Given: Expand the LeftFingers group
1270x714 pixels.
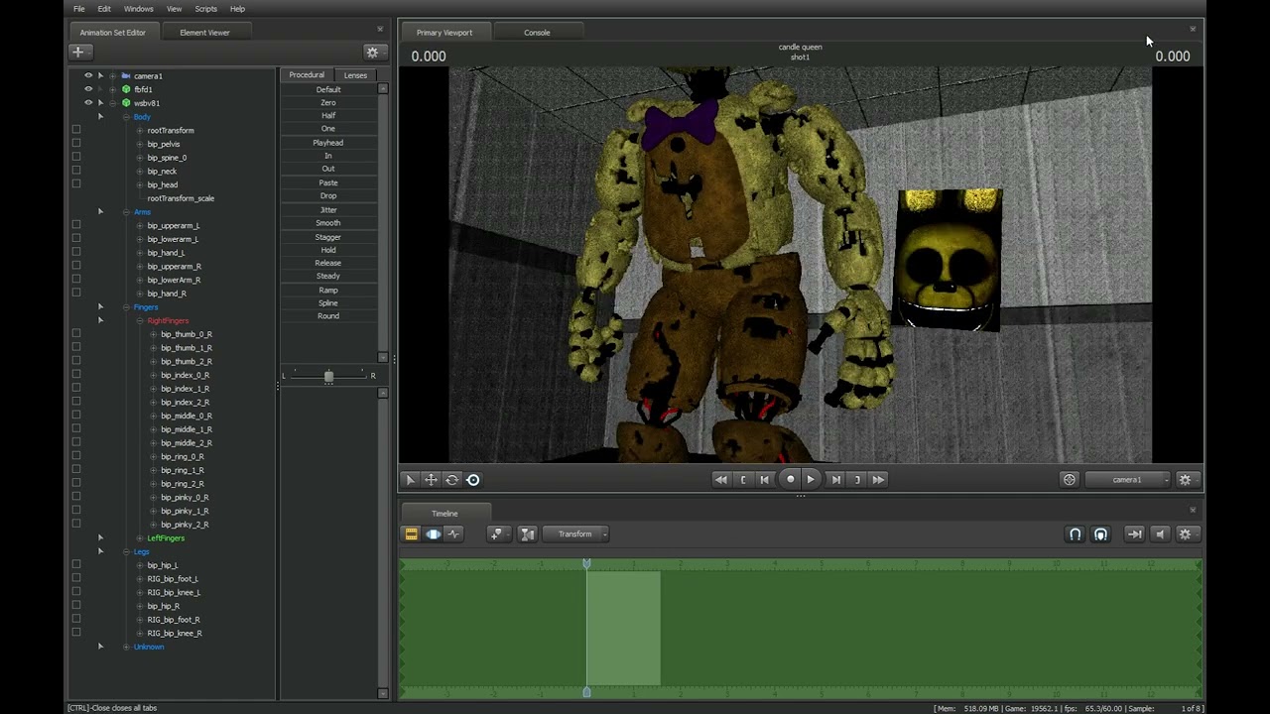Looking at the screenshot, I should point(140,537).
